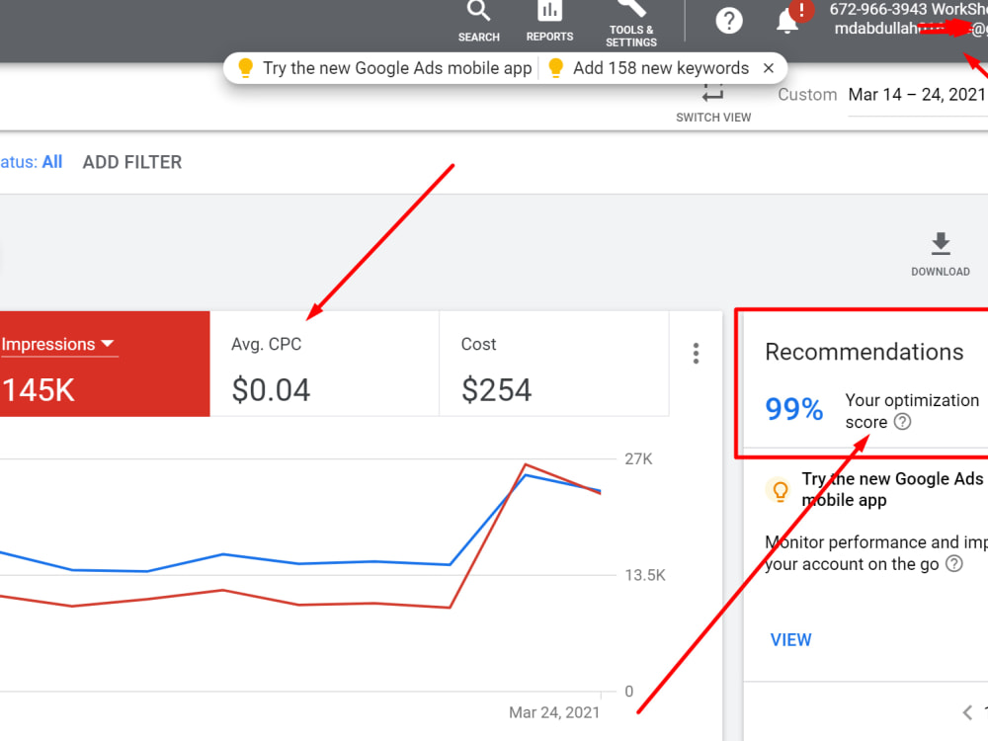
Task: Click help icon next to 'account on the go'
Action: (954, 563)
